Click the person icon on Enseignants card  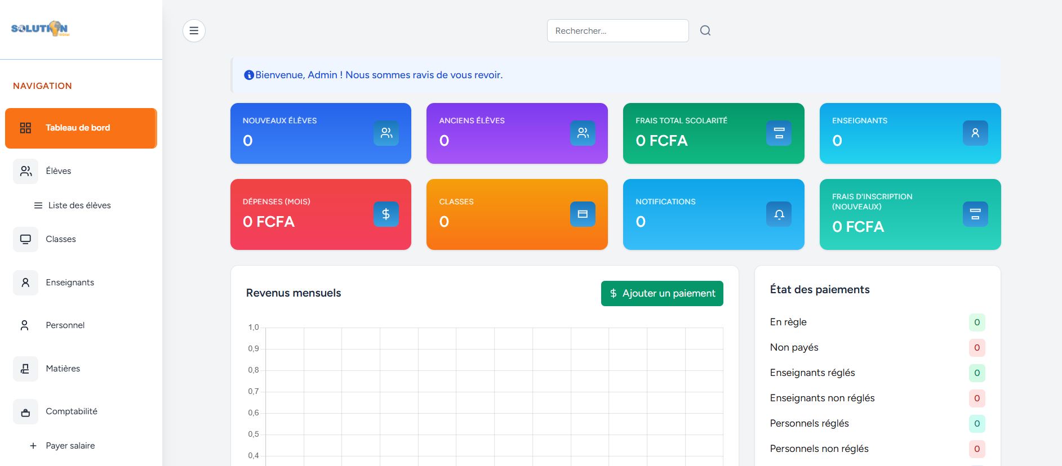(x=975, y=133)
